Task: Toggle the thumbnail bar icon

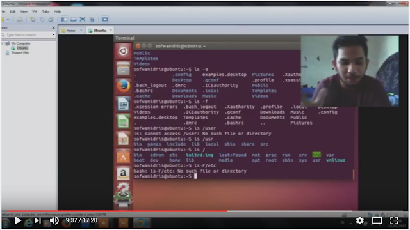Action: pos(74,19)
